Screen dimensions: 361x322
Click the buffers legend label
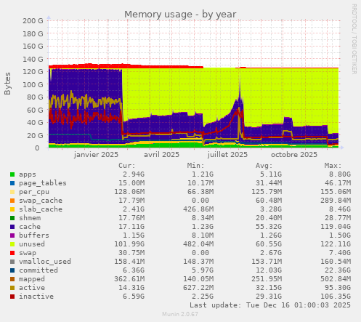tap(34, 236)
